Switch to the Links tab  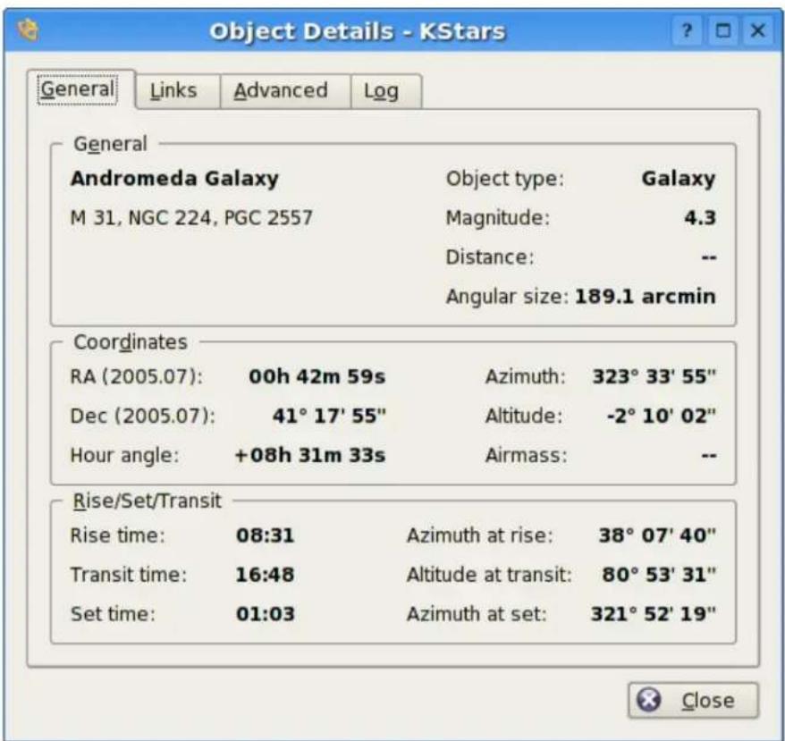173,90
